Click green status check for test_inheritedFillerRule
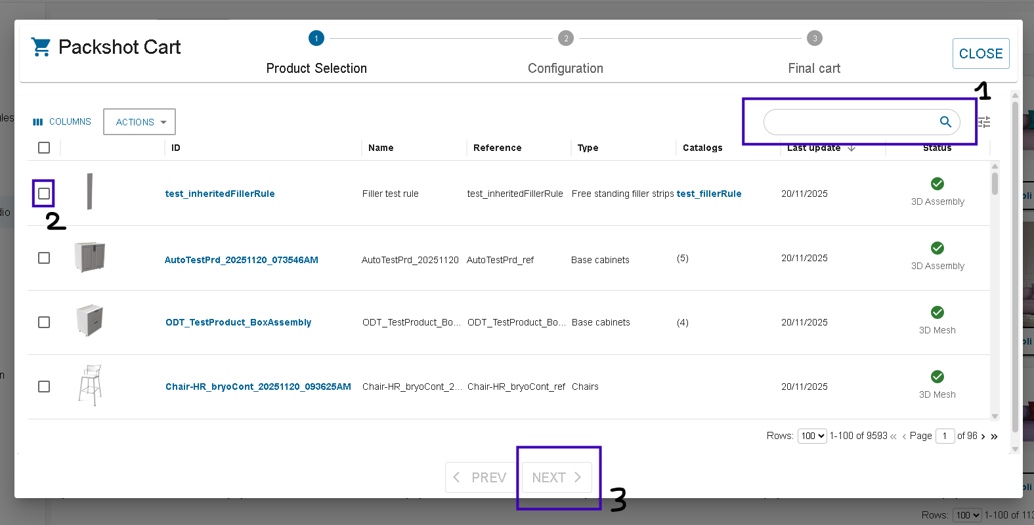 937,184
